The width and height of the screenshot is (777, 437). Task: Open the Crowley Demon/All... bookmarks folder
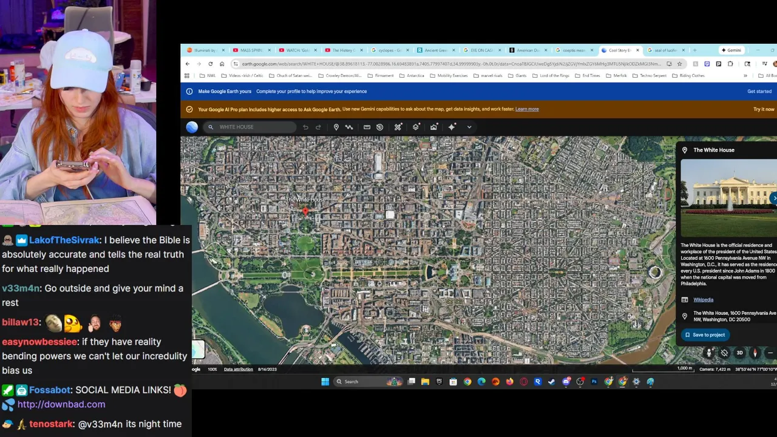tap(339, 76)
